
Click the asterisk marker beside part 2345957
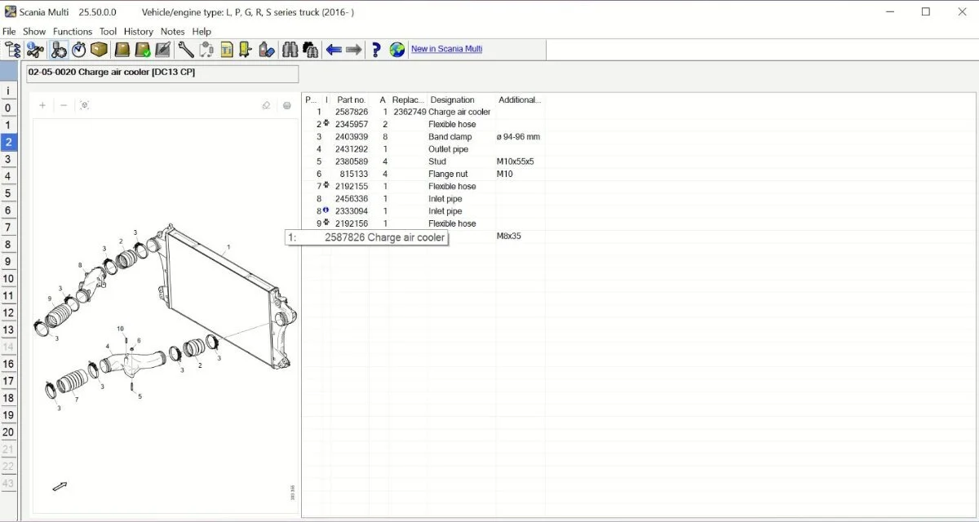coord(328,124)
